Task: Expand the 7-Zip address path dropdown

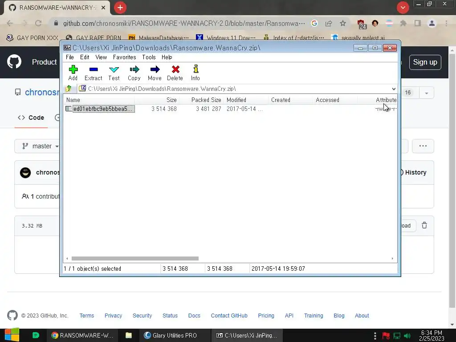Action: [x=394, y=89]
